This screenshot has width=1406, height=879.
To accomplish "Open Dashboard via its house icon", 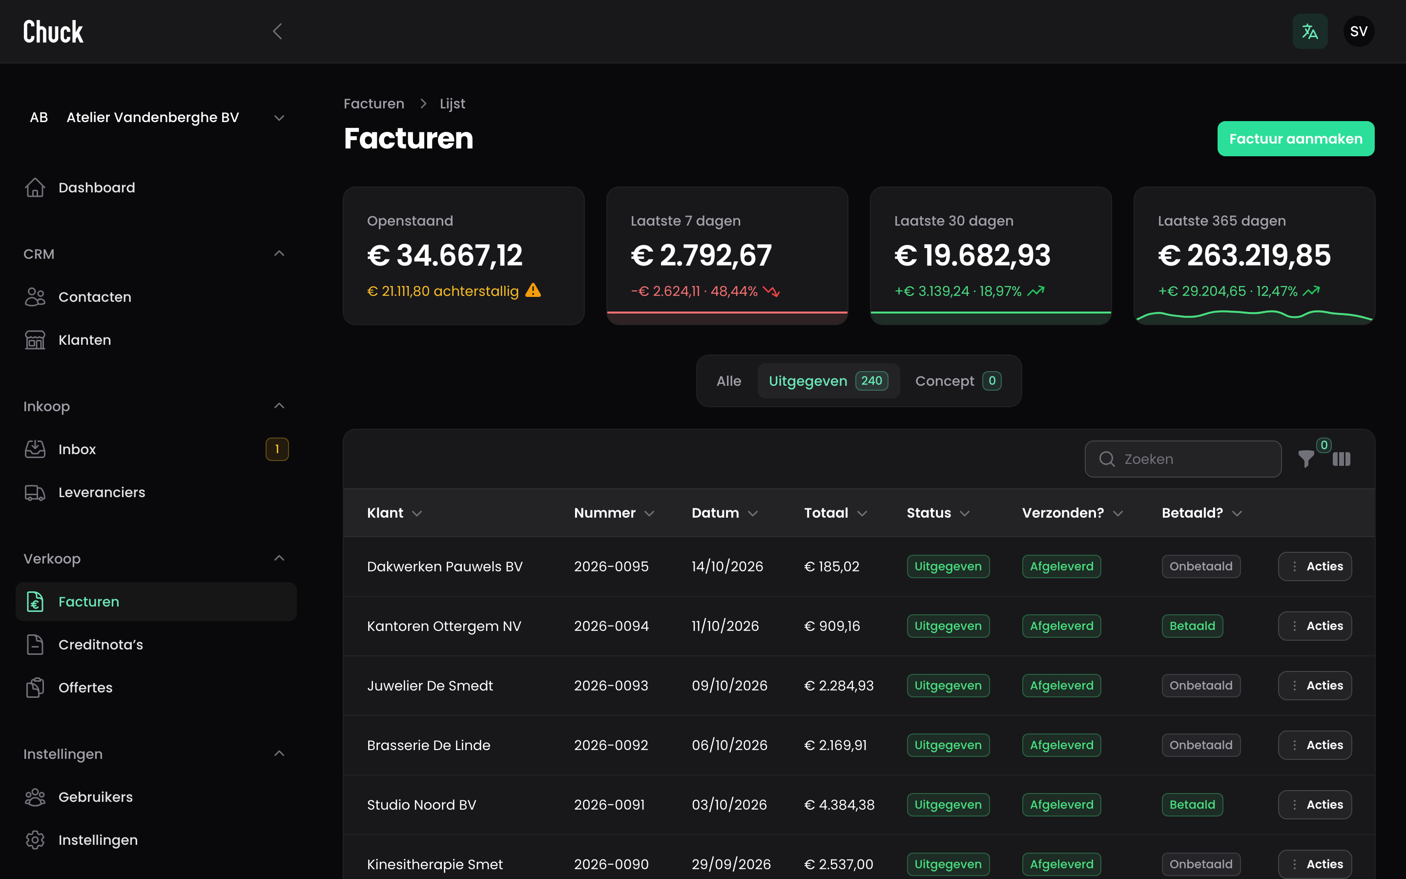I will coord(35,188).
